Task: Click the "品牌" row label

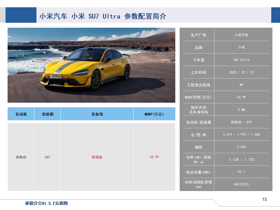Action: coord(198,48)
